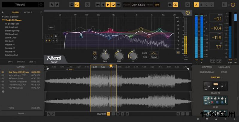The image size is (239, 122).
Task: Click the redo arrow button
Action: [x=57, y=5]
